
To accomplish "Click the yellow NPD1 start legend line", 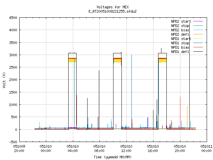I will point(198,39).
